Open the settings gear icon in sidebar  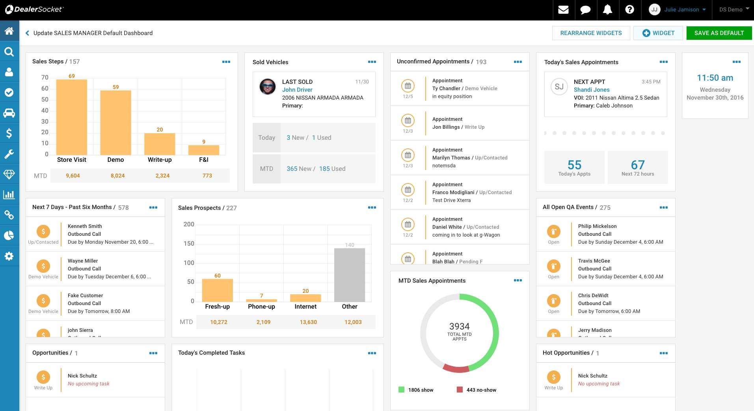click(9, 256)
